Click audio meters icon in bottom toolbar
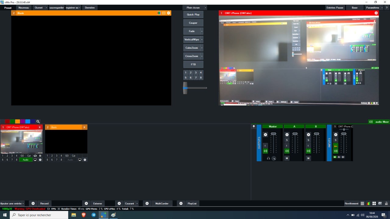Screen dimensions: 390x219 point(368,203)
